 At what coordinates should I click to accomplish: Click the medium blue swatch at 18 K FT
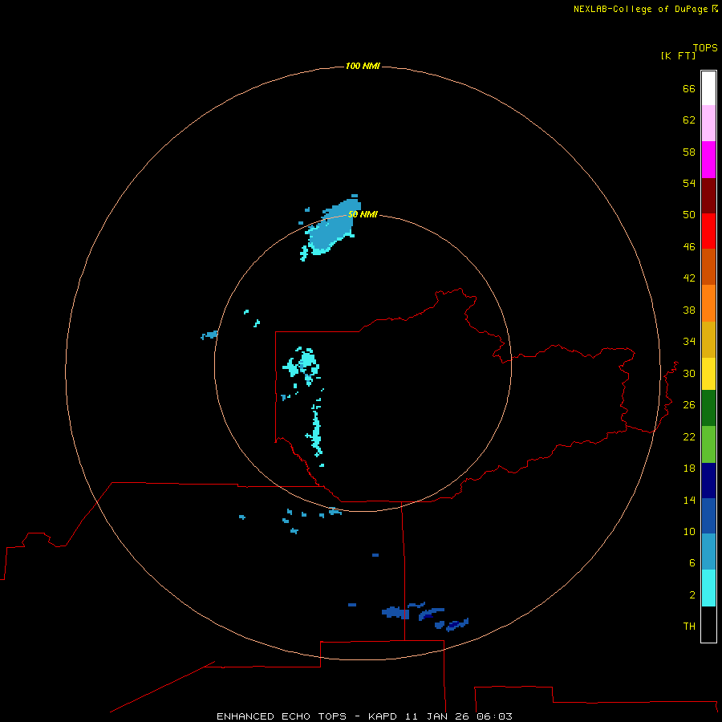tap(708, 516)
